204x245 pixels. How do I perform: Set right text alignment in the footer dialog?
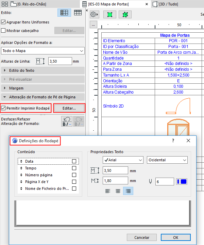pyautogui.click(x=128, y=191)
